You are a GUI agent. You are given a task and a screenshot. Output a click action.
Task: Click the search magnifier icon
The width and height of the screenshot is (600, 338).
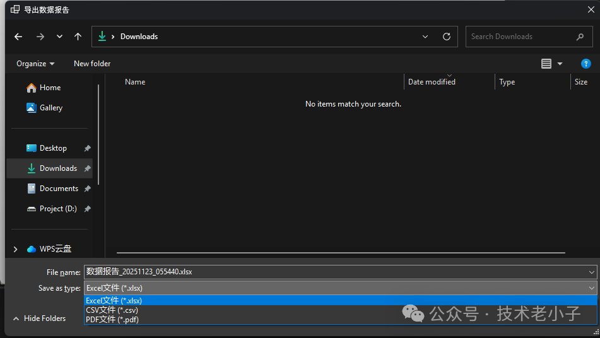pos(580,37)
